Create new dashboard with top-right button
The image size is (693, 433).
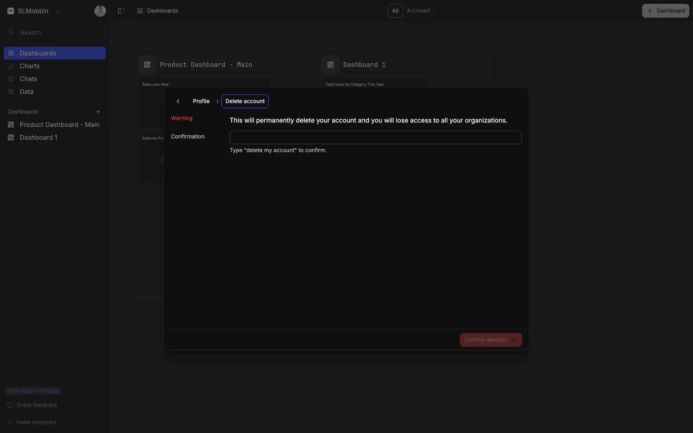click(665, 11)
